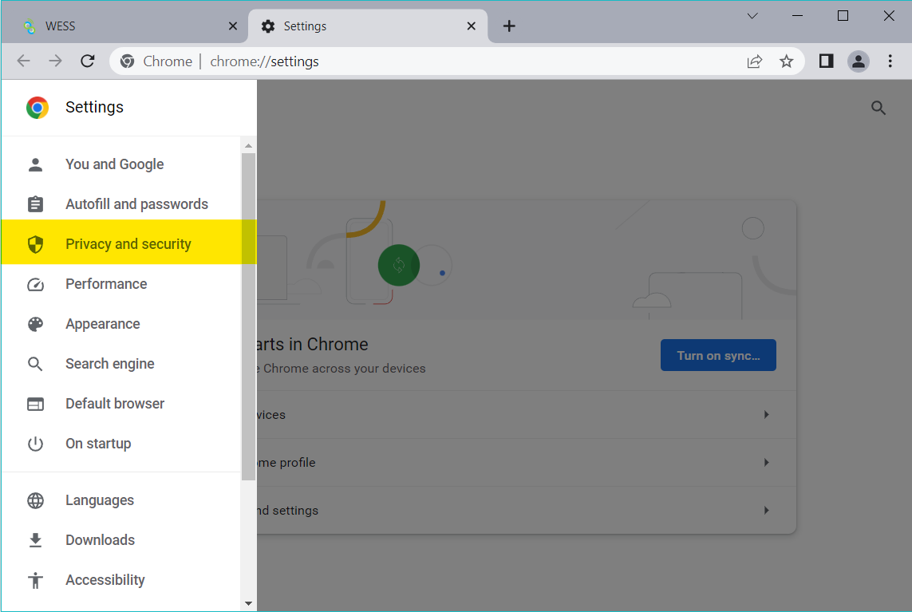Click the Turn on sync button

(718, 355)
